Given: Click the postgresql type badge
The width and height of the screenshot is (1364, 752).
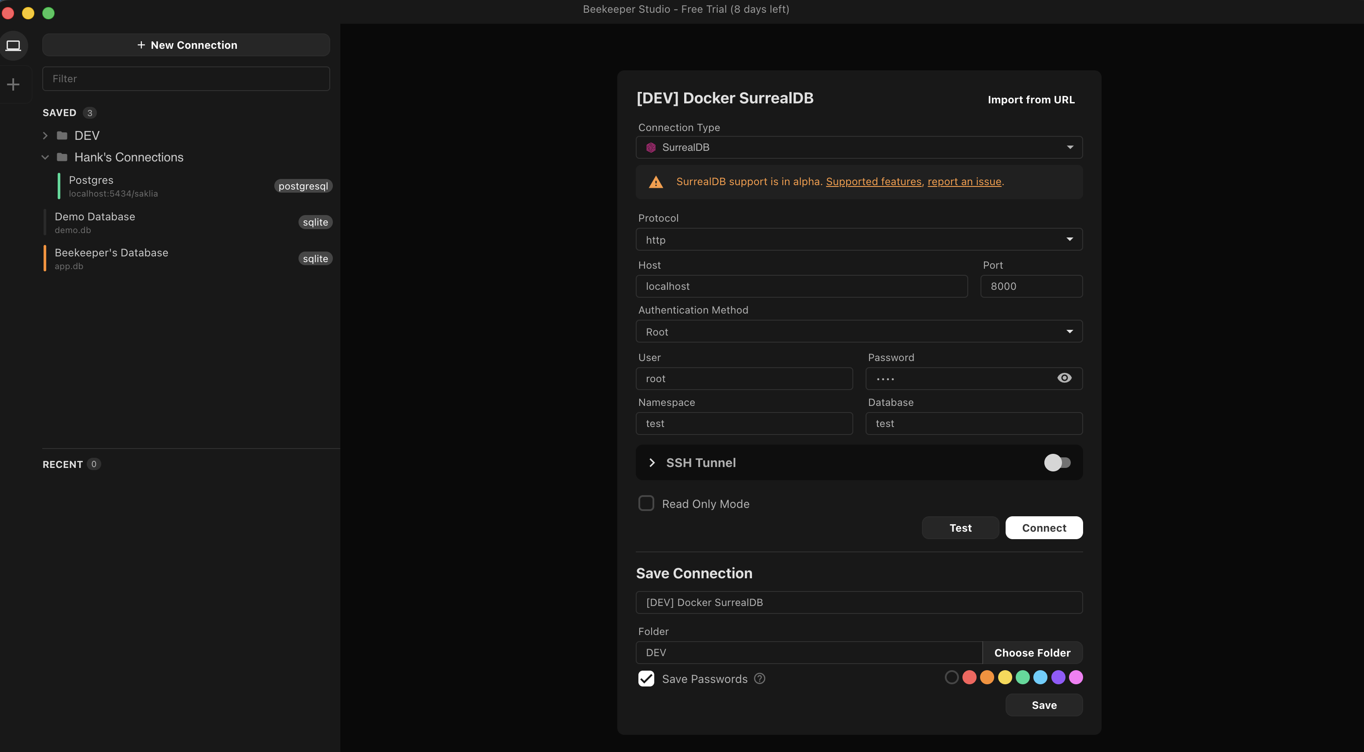Looking at the screenshot, I should (303, 186).
